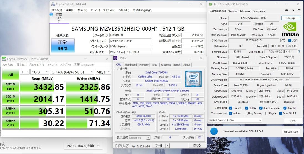Toggle the OpenGL 4.6 checkbox

coord(280,113)
